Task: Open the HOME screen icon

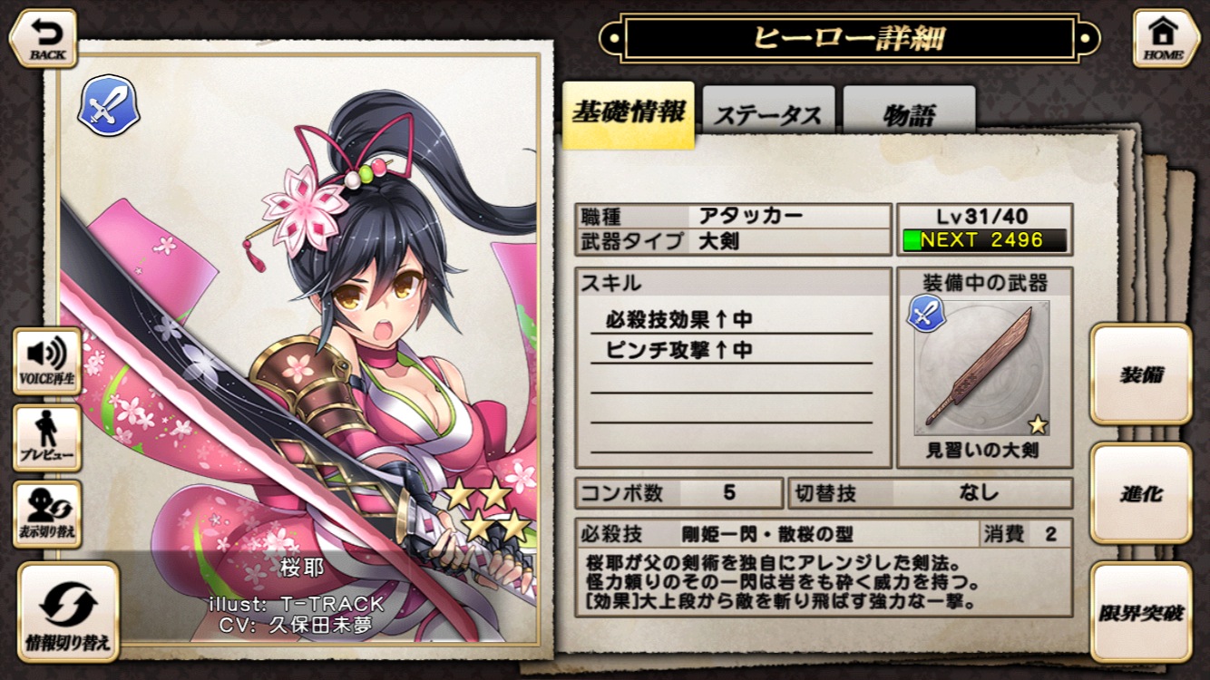Action: point(1166,38)
